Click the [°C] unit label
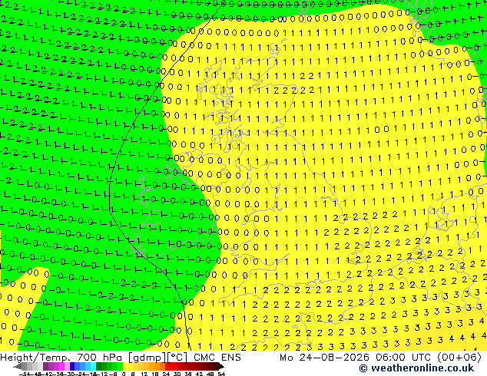 [177, 358]
